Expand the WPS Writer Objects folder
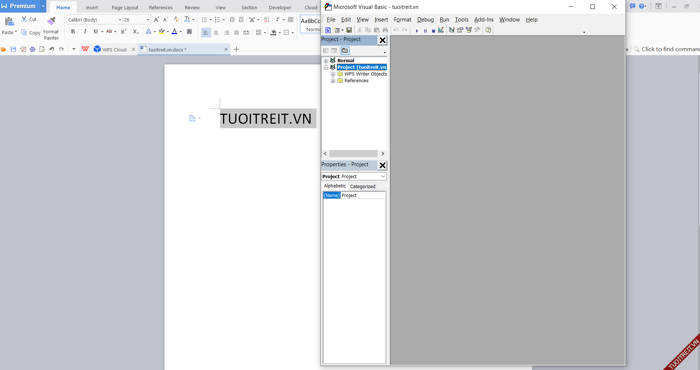Viewport: 700px width, 370px height. tap(333, 74)
